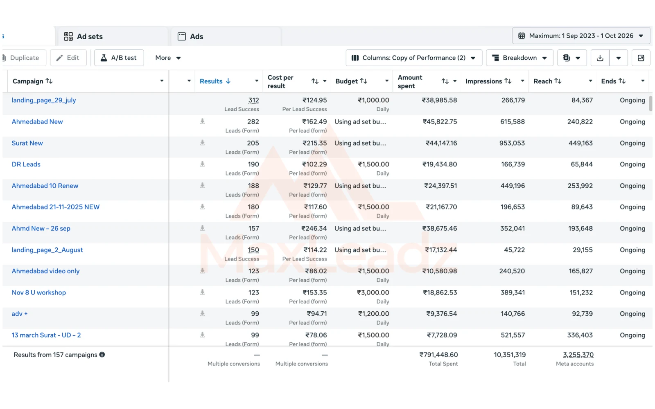Click the Duplicate button

[23, 58]
